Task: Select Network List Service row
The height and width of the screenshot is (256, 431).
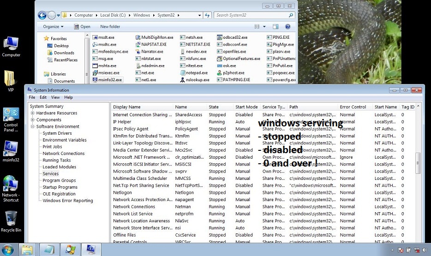Action: pos(263,214)
